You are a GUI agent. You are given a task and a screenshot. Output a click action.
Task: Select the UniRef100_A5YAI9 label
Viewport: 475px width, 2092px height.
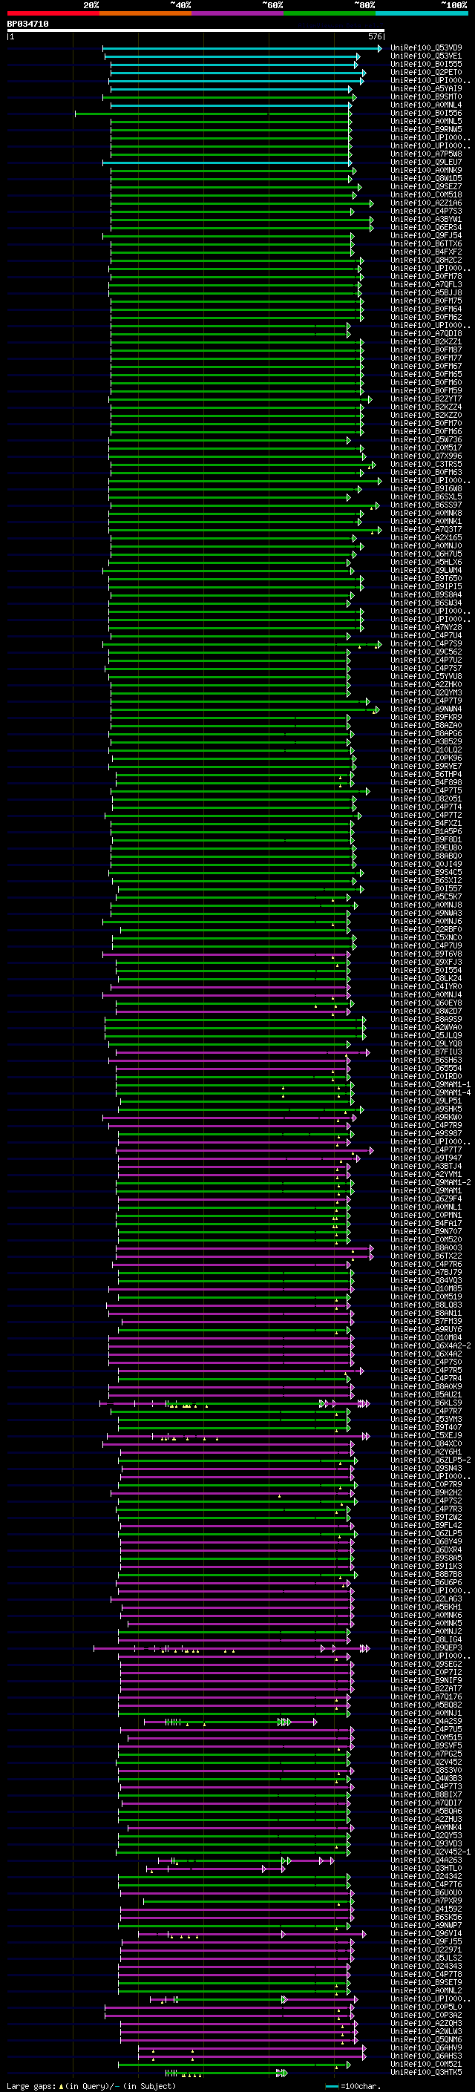[x=426, y=88]
